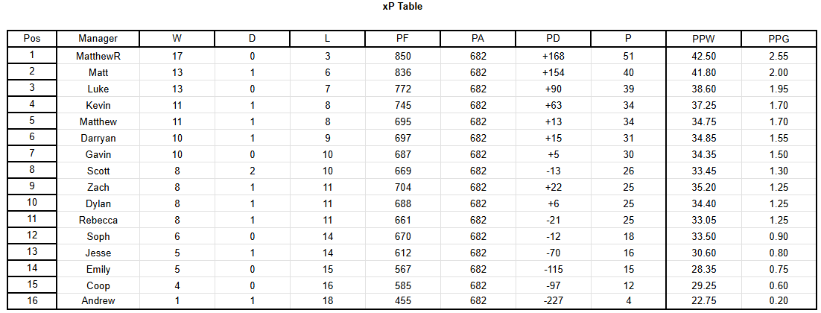Select Gavin's PPG value 1.50
This screenshot has height=313, width=821.
pos(778,154)
